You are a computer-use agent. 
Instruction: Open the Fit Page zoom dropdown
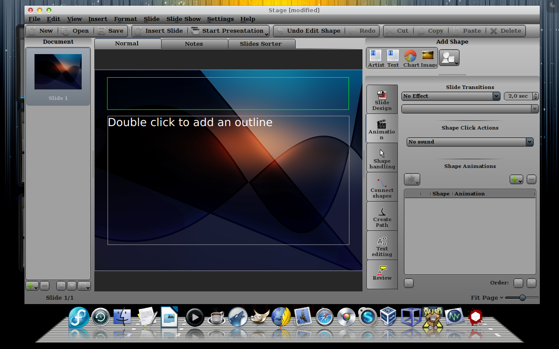pos(487,298)
